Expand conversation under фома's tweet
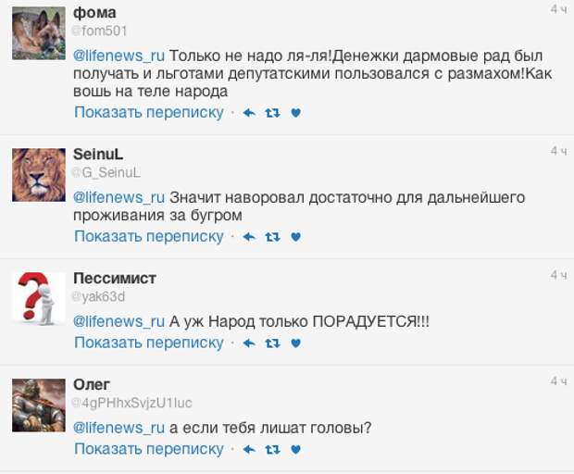 pos(149,113)
